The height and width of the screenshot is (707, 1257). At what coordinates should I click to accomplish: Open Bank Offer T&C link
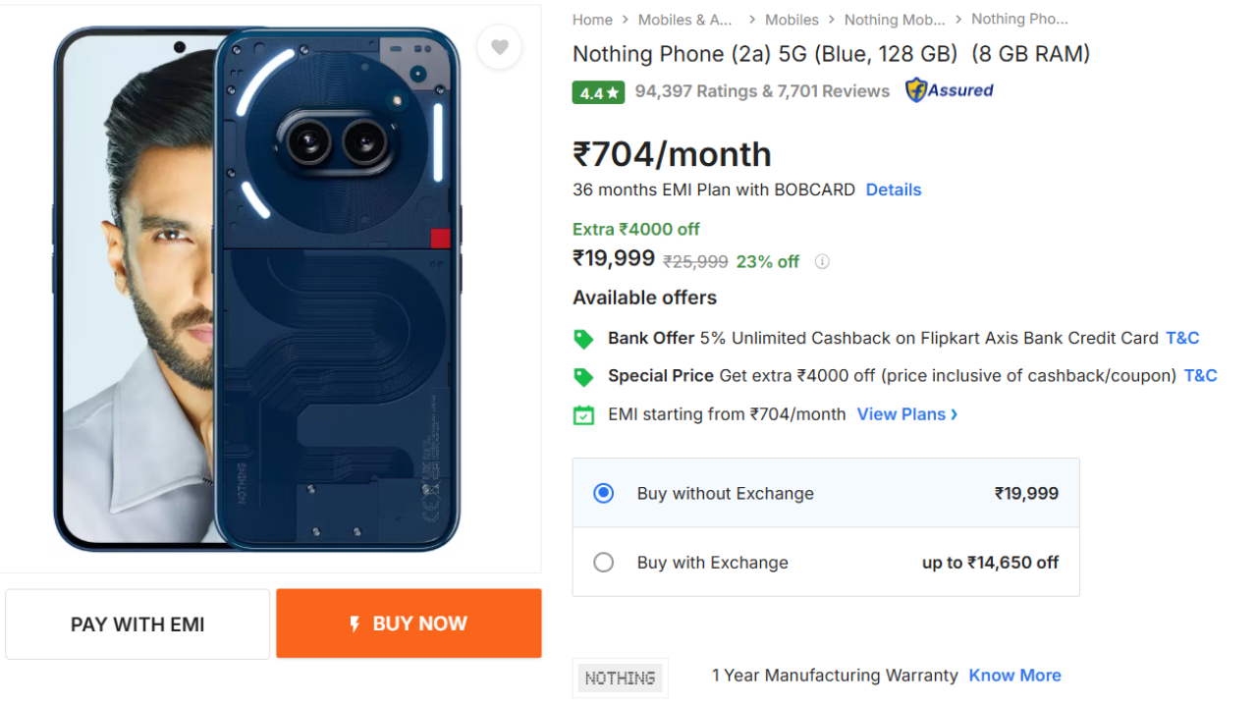(1182, 338)
